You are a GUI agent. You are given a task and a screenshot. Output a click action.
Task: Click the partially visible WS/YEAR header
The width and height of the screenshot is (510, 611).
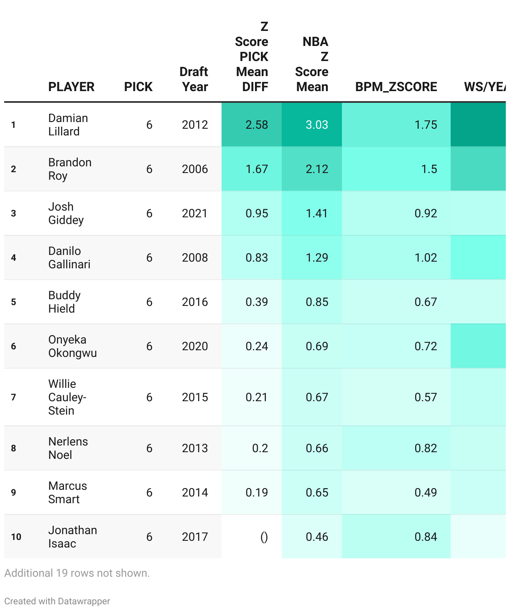(485, 87)
